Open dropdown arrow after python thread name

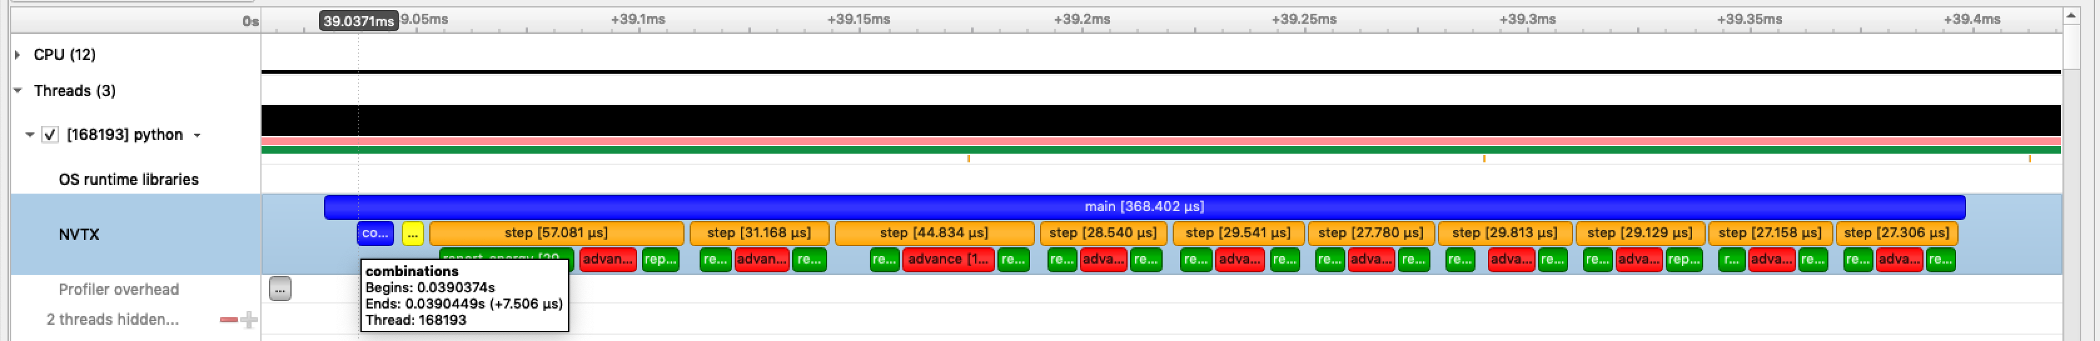pos(196,135)
